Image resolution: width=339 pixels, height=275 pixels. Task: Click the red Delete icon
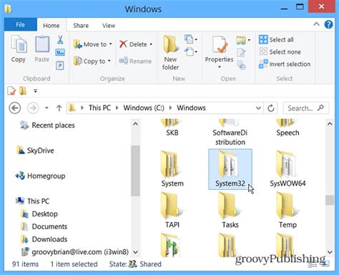pos(123,44)
